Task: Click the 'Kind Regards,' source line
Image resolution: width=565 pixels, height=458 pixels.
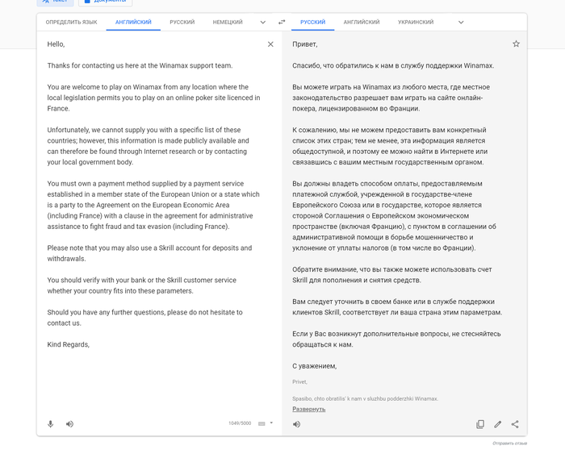Action: tap(68, 344)
